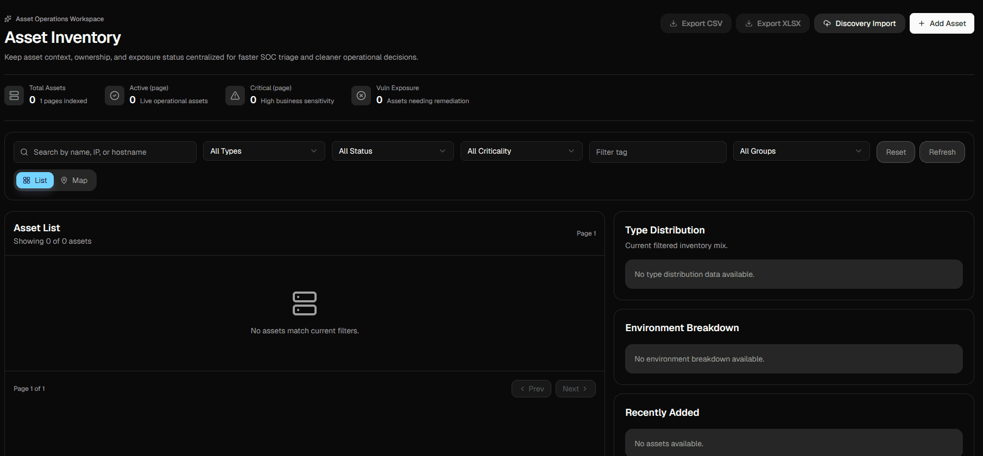Click the Critical (page) warning triangle icon
The width and height of the screenshot is (983, 456).
[235, 96]
